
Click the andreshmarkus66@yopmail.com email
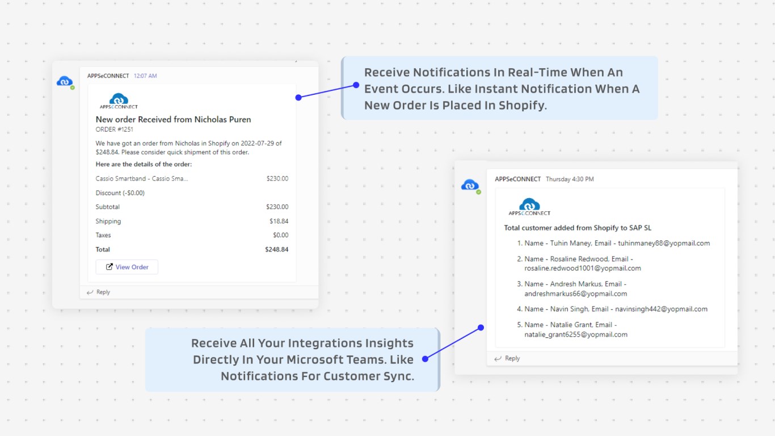(575, 294)
